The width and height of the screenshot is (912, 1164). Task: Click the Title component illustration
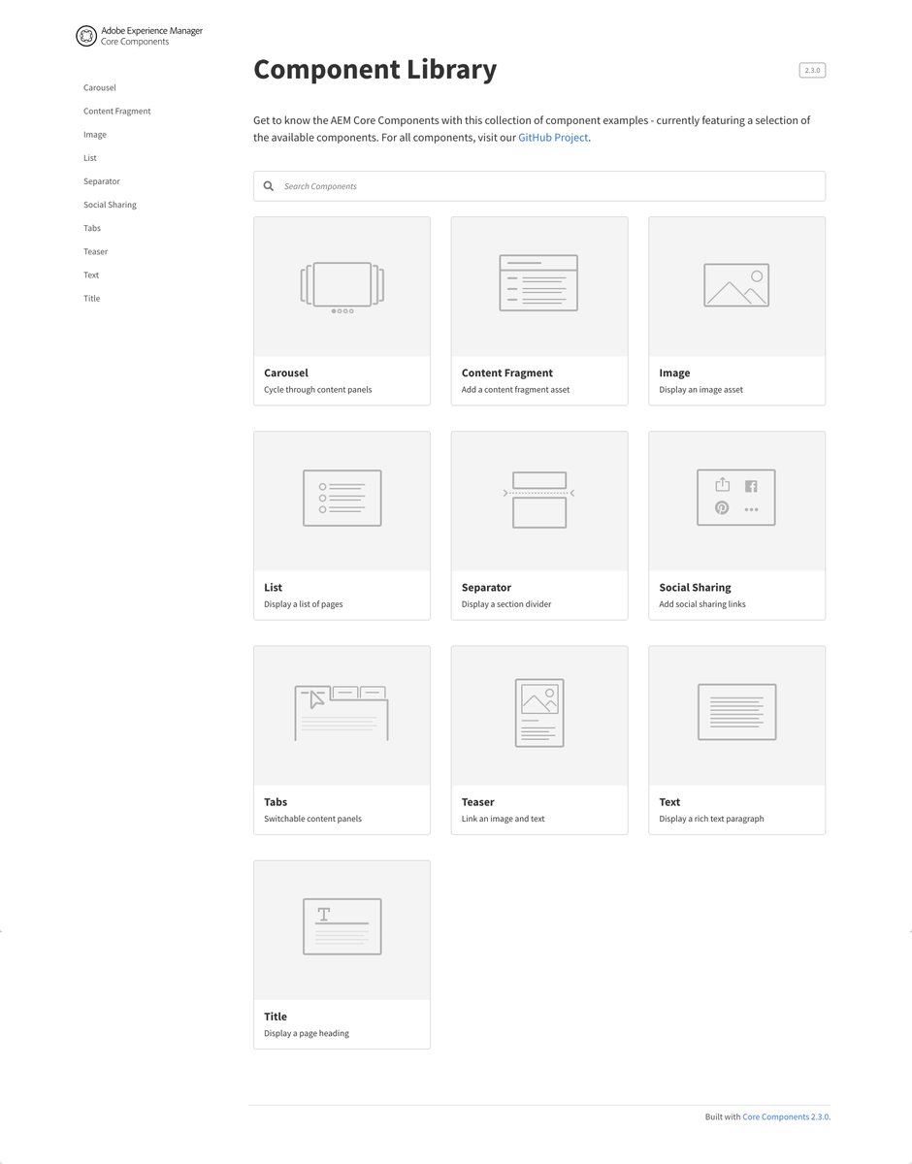pyautogui.click(x=342, y=927)
